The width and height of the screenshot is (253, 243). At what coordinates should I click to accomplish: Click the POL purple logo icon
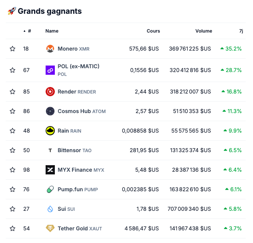[50, 70]
